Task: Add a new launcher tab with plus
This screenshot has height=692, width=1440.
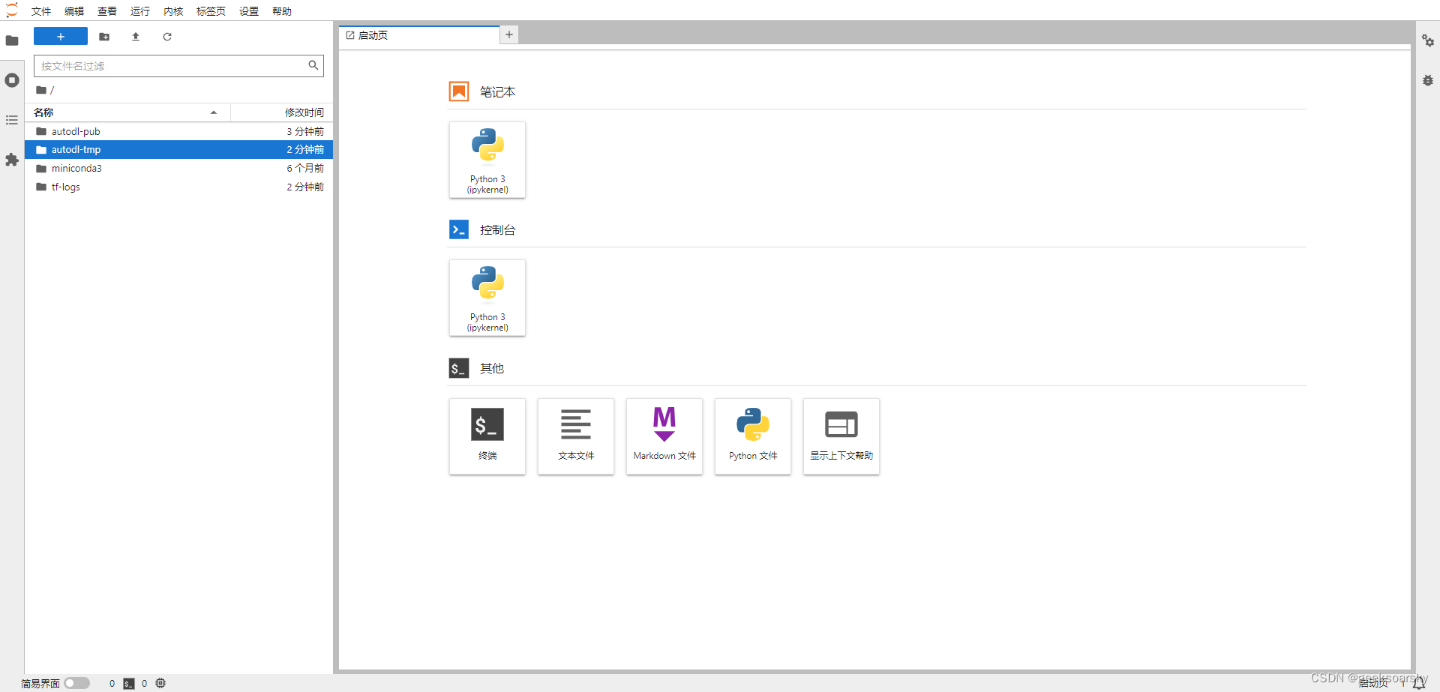Action: click(509, 34)
